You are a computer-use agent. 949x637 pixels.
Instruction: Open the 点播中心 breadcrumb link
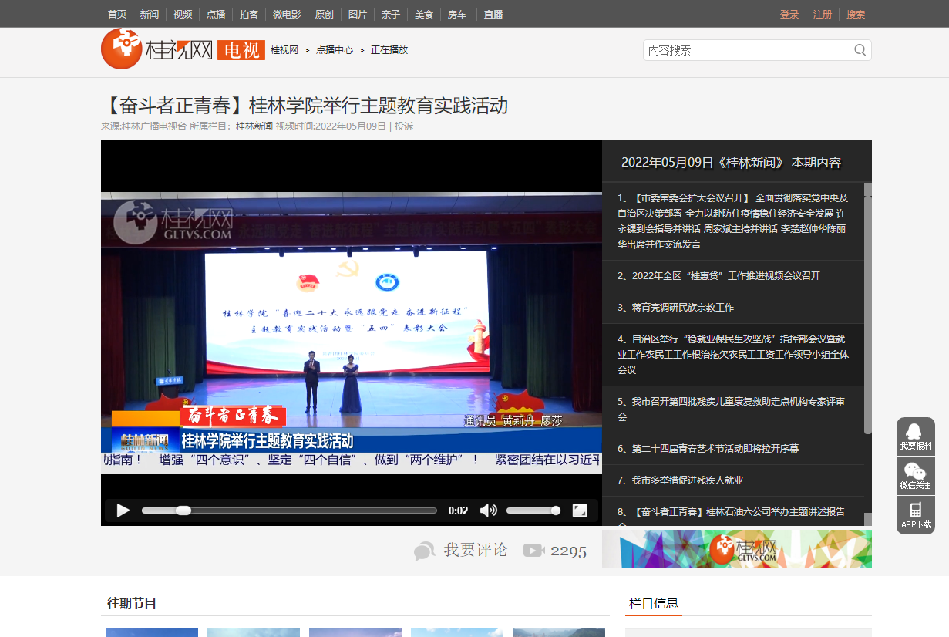coord(335,50)
